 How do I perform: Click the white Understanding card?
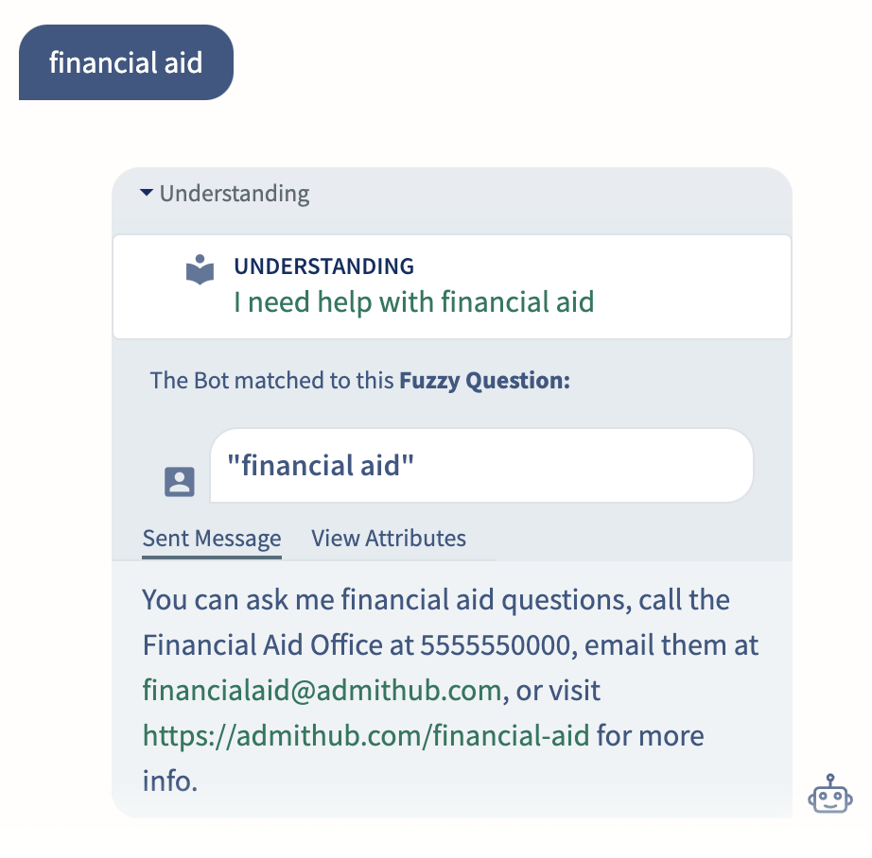451,286
